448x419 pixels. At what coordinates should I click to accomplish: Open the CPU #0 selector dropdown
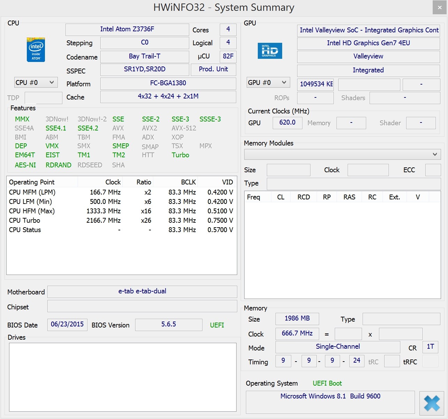click(36, 82)
